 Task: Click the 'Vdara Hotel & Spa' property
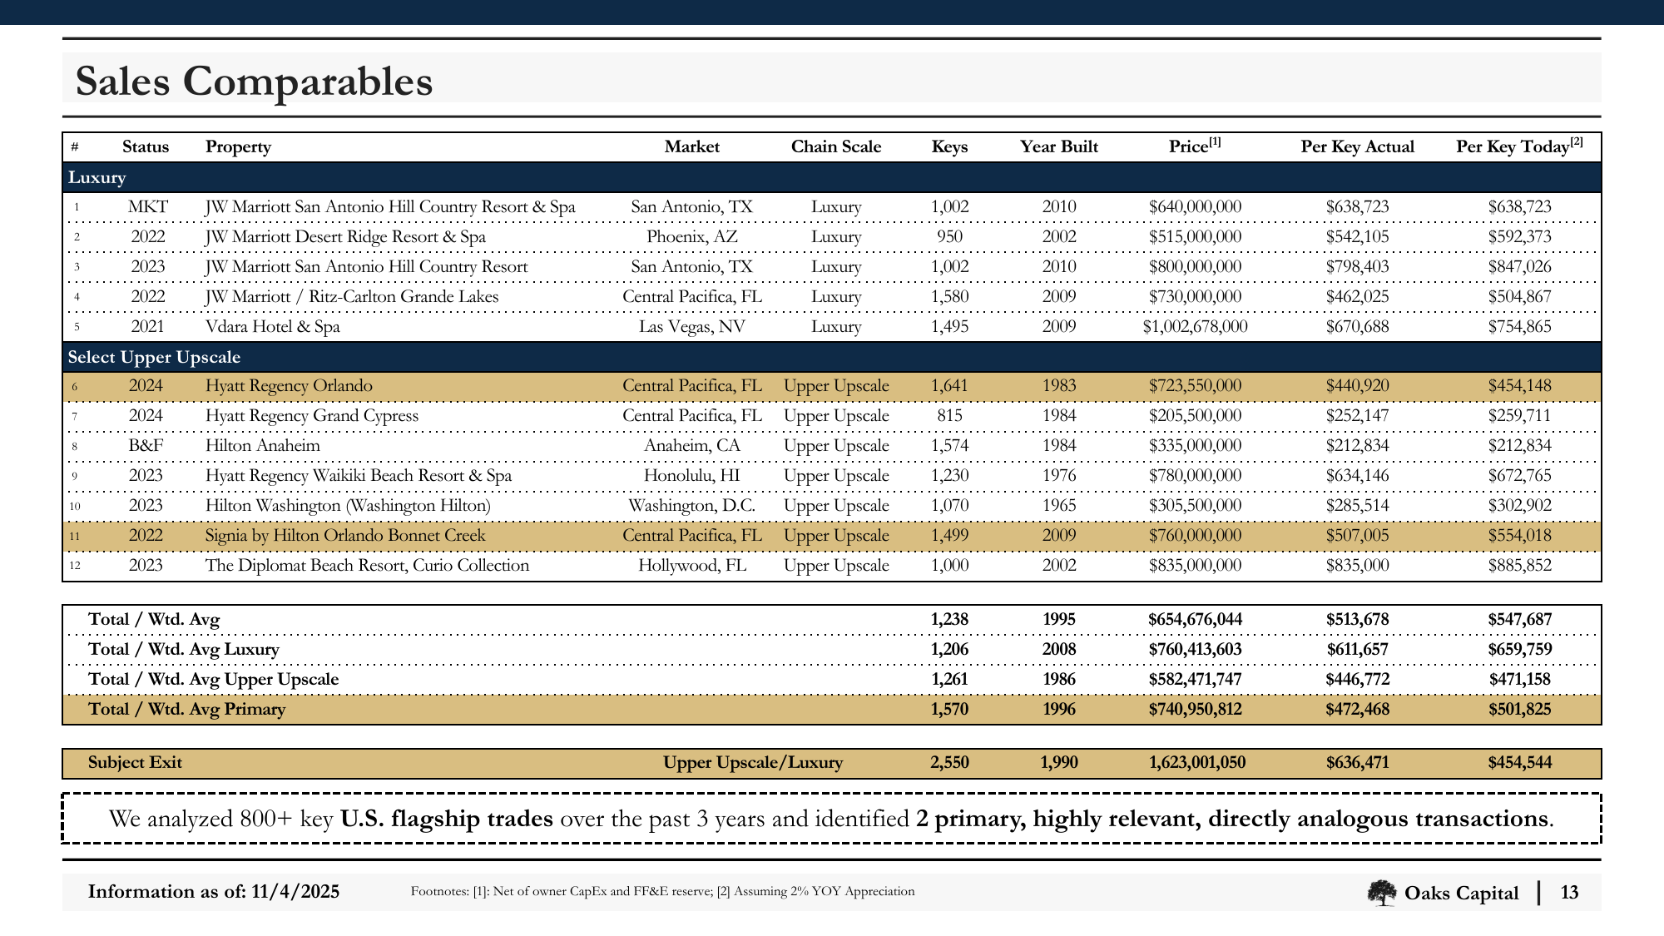273,326
